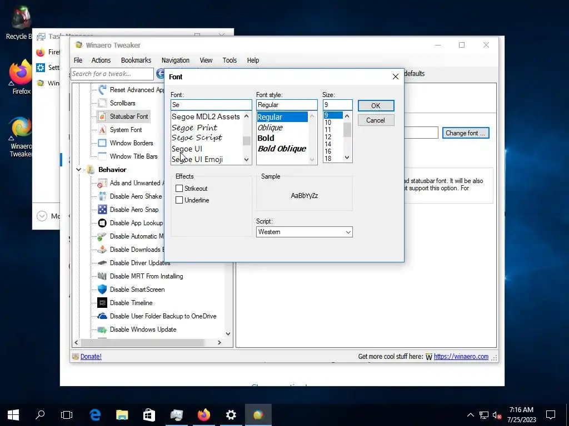Click the Disable Timeline icon
569x426 pixels.
click(102, 303)
